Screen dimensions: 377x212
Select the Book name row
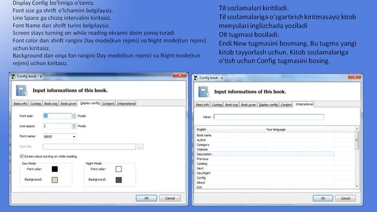click(265, 135)
